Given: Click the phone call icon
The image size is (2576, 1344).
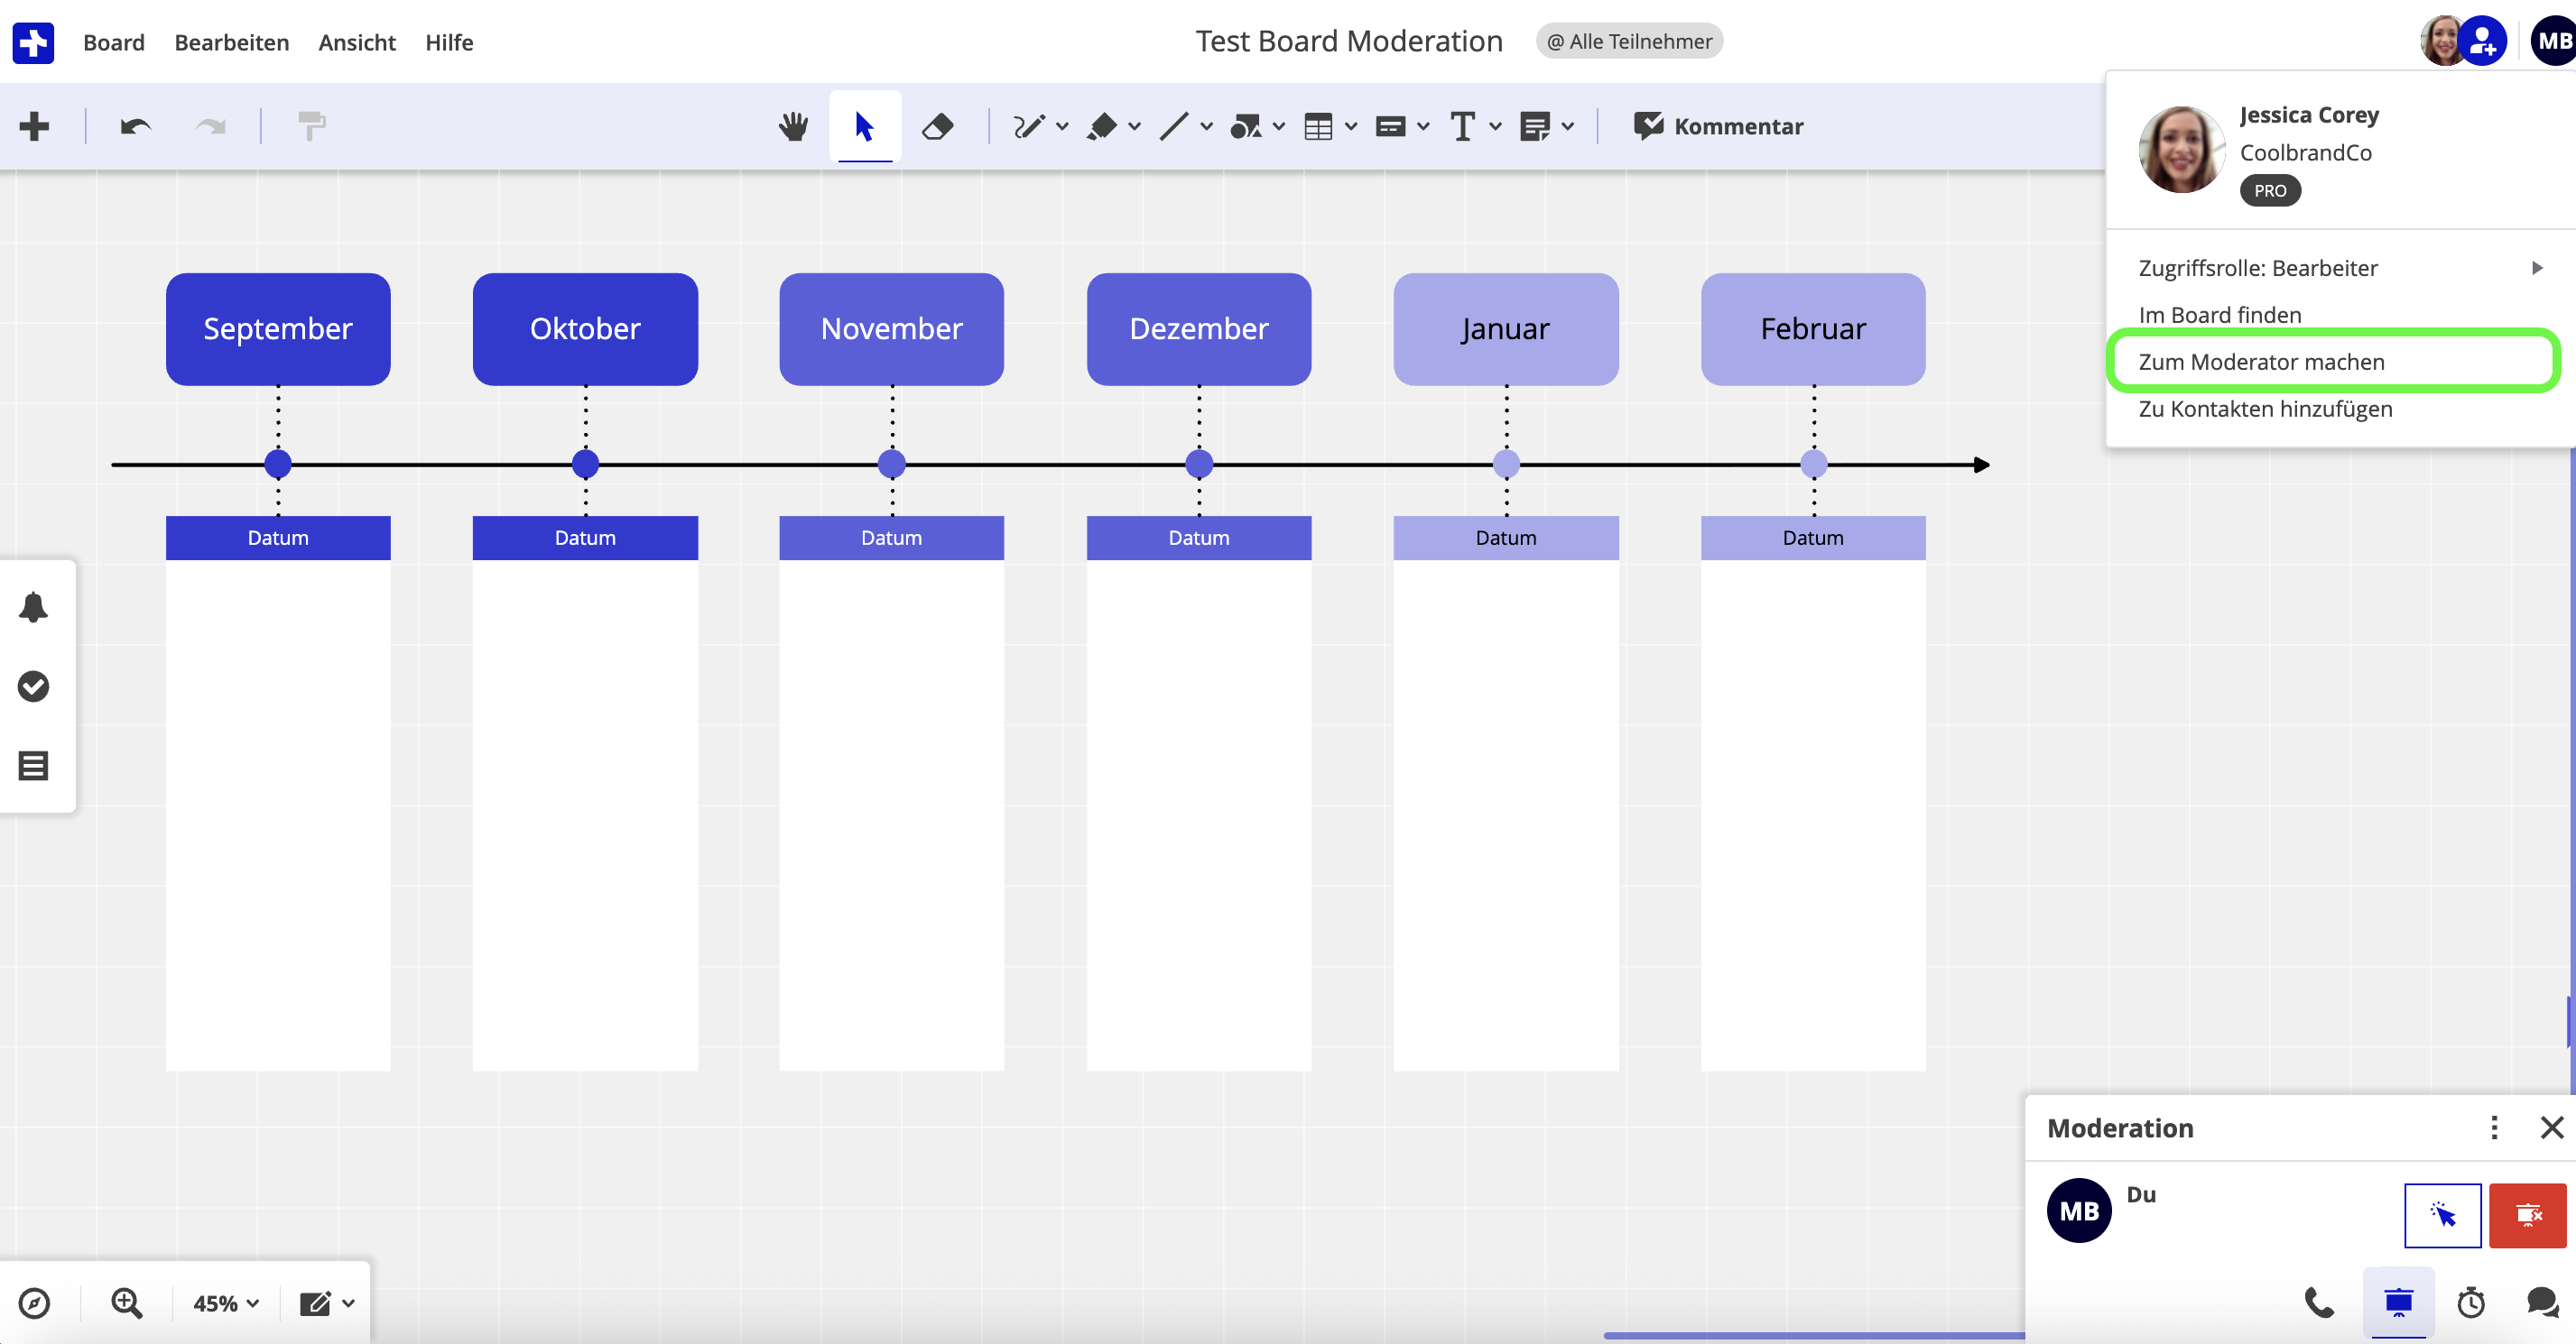Looking at the screenshot, I should point(2319,1302).
